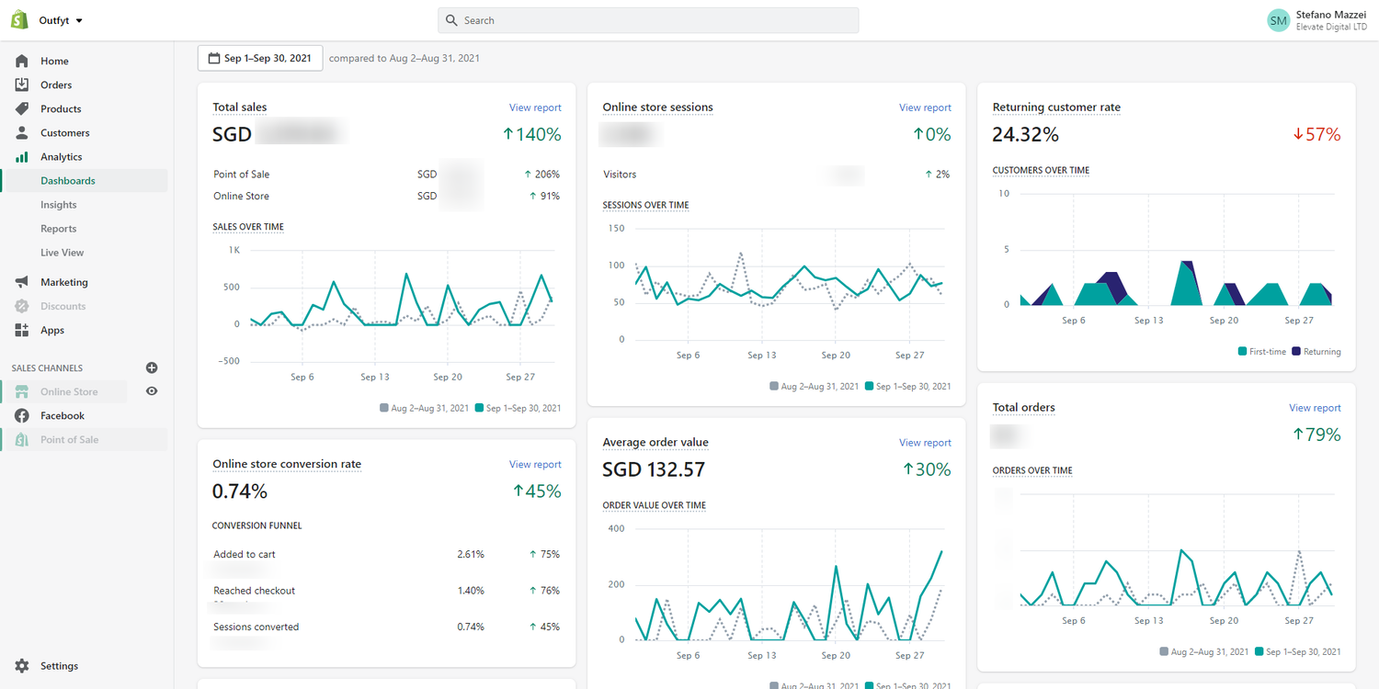Image resolution: width=1379 pixels, height=689 pixels.
Task: Open the SM user avatar
Action: pos(1278,20)
